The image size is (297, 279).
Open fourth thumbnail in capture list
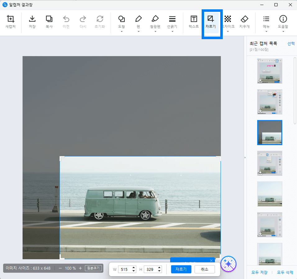point(270,163)
